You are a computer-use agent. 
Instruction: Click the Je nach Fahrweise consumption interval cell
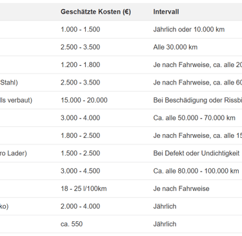181,188
